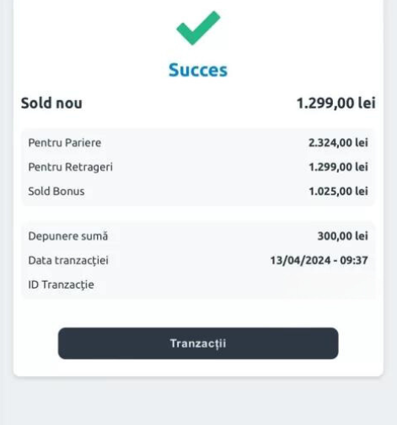Click the gray area below the card
Image resolution: width=397 pixels, height=425 pixels.
point(198,401)
